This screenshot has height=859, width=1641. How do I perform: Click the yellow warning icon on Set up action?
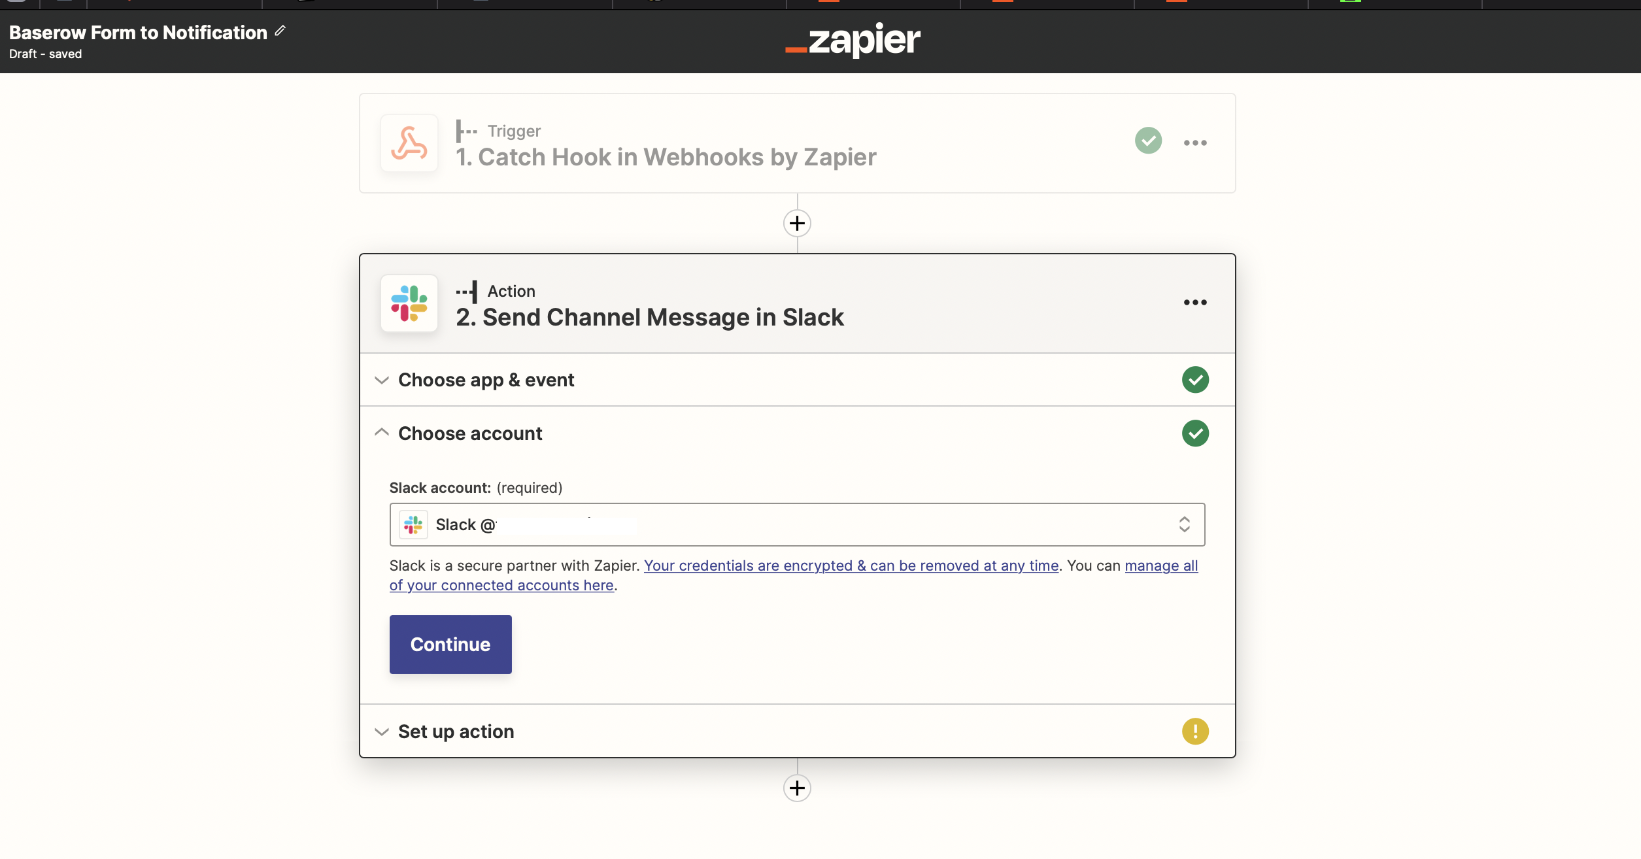[x=1195, y=731]
